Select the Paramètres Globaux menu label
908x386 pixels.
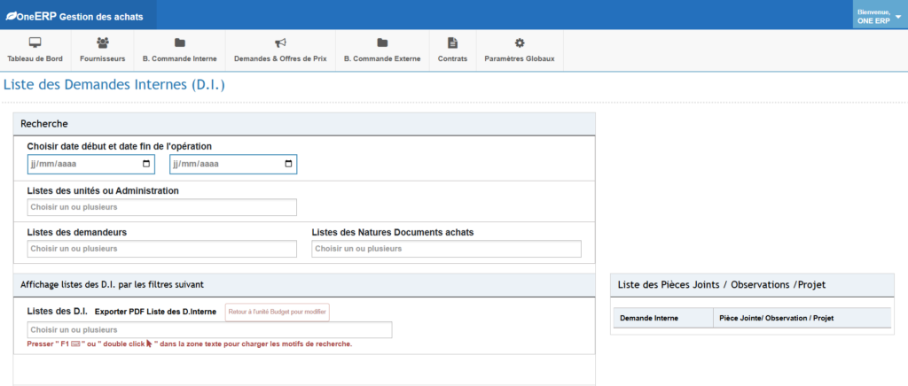[520, 58]
